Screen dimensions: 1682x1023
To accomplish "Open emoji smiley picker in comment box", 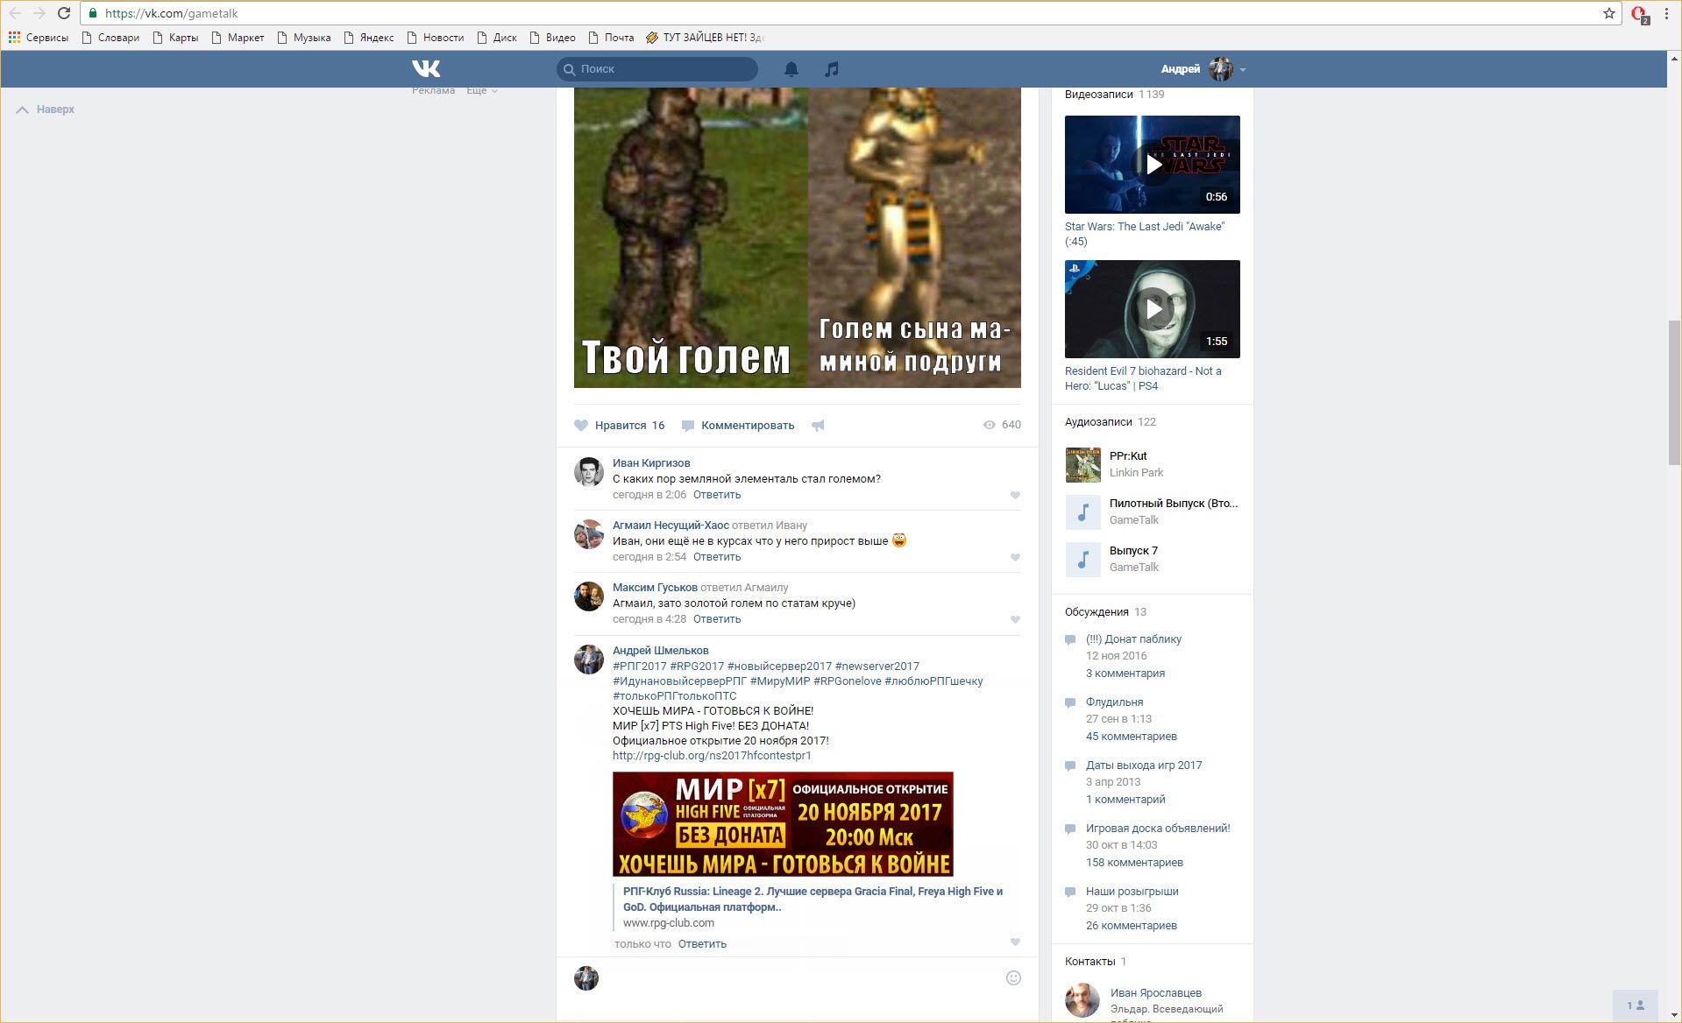I will [x=1013, y=978].
